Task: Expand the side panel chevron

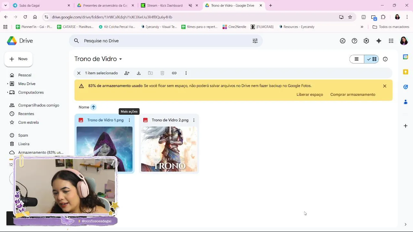Action: [x=406, y=225]
